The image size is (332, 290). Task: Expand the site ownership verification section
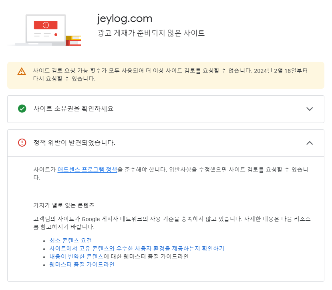point(310,109)
